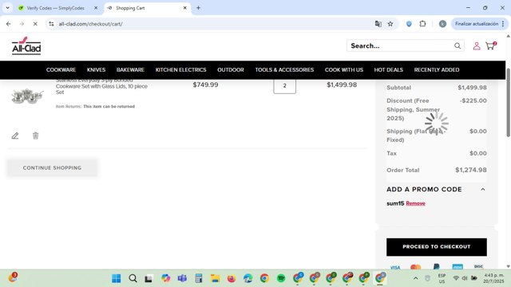511x287 pixels.
Task: Open the account profile icon
Action: [477, 46]
